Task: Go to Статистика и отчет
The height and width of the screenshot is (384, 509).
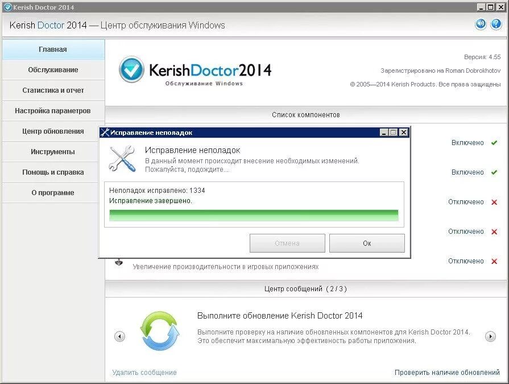Action: (x=53, y=90)
